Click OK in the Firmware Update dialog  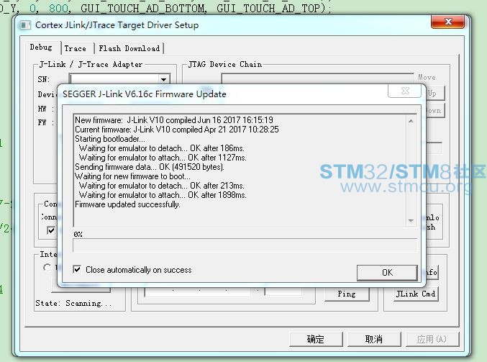point(387,273)
